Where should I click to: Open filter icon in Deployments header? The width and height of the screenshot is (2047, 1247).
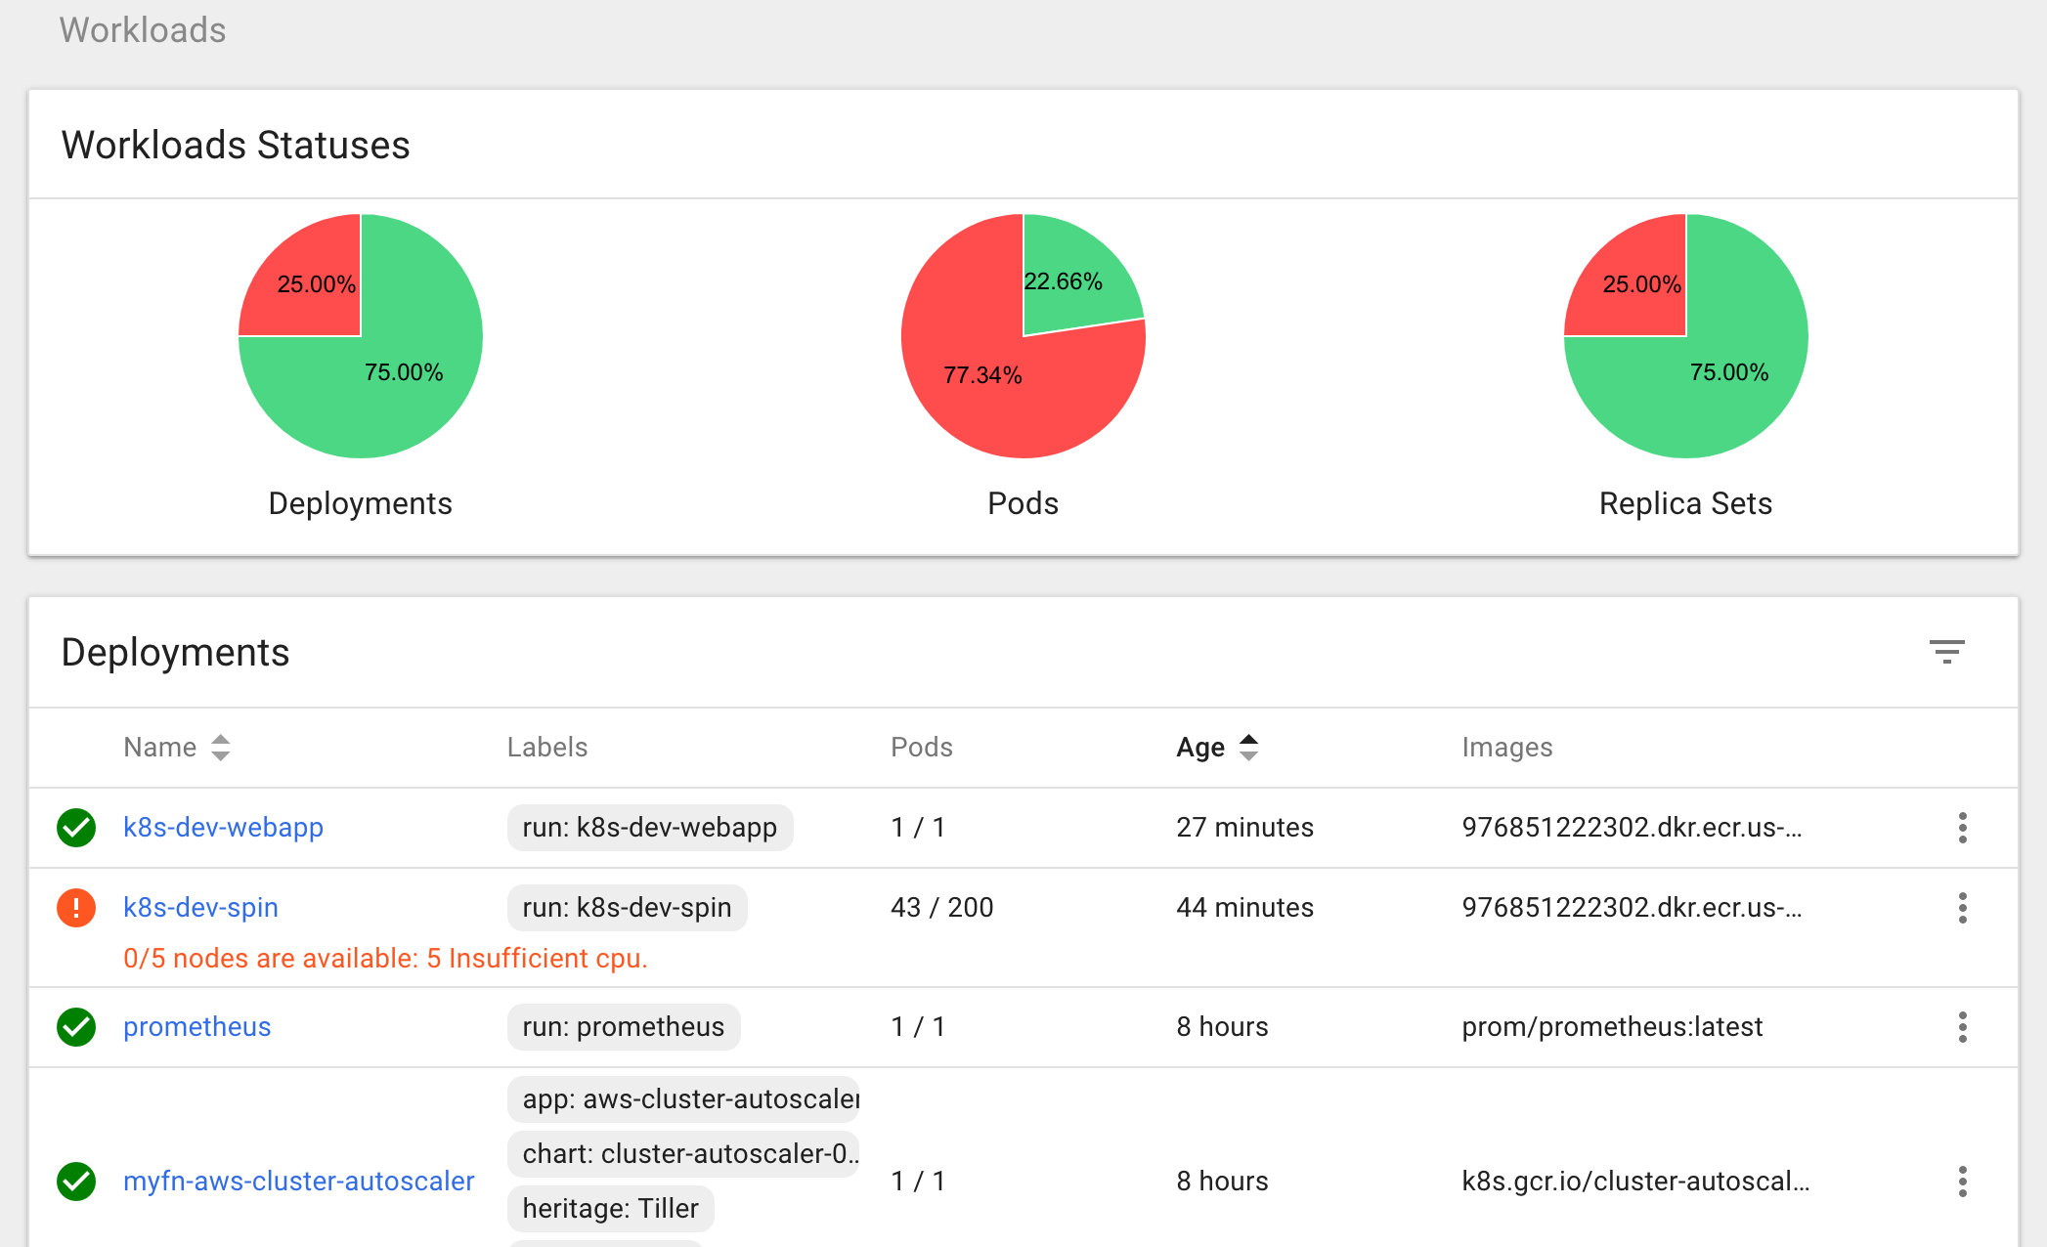[x=1946, y=652]
